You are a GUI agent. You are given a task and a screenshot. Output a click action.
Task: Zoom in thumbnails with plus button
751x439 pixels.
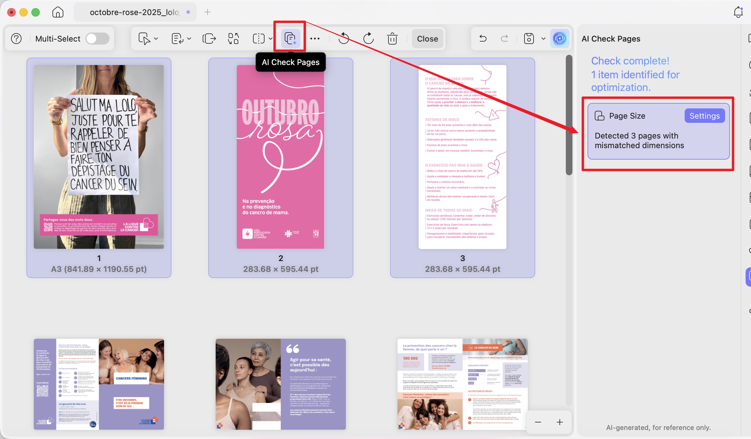point(560,422)
